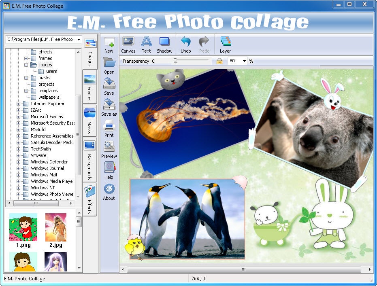
Task: Expand the VMware folder node
Action: 18,155
